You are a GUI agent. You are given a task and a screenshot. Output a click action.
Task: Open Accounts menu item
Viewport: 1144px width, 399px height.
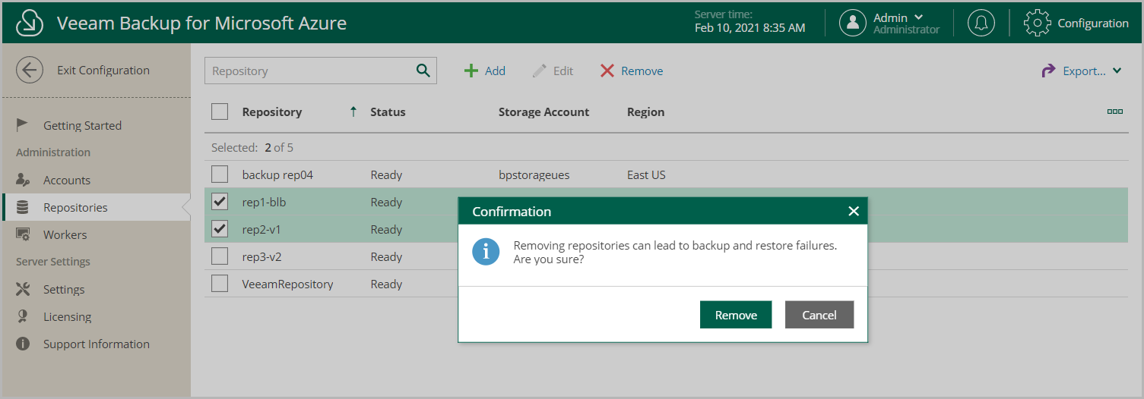coord(67,180)
